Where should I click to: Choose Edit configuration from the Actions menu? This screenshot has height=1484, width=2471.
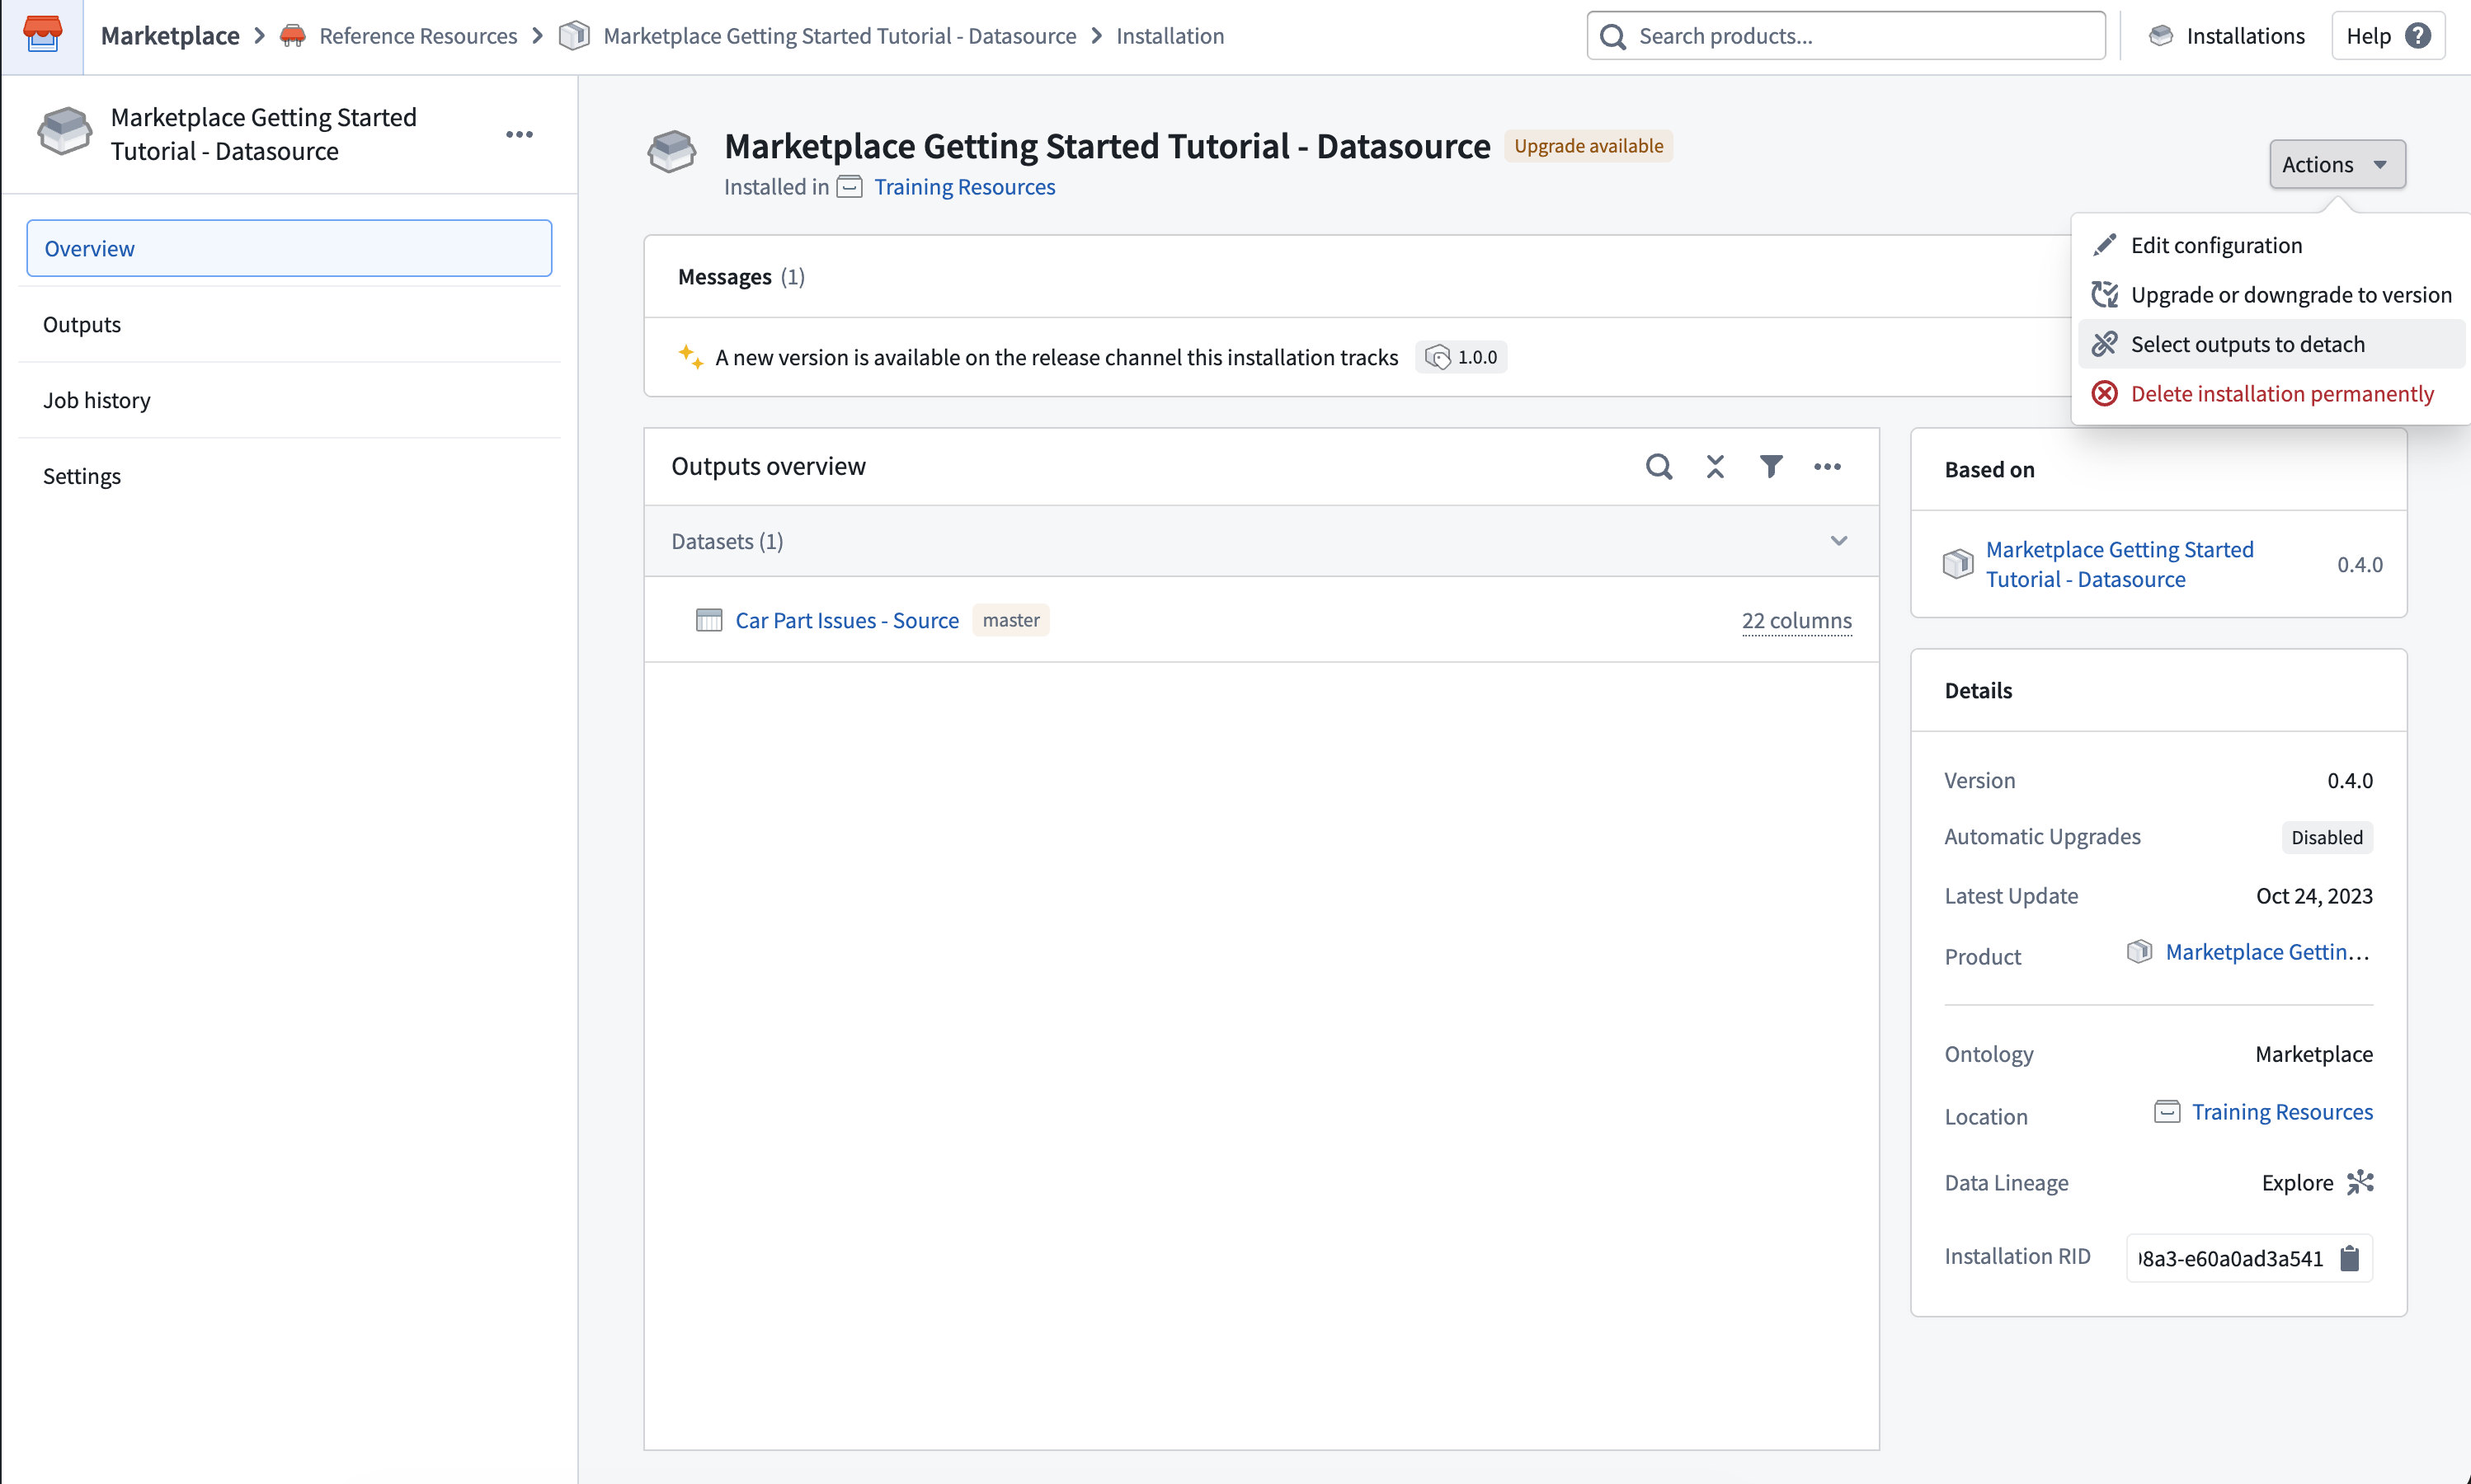pos(2269,245)
